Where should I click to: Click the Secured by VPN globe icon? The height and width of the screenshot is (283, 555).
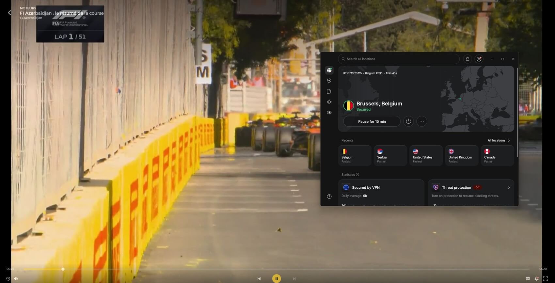pos(346,187)
